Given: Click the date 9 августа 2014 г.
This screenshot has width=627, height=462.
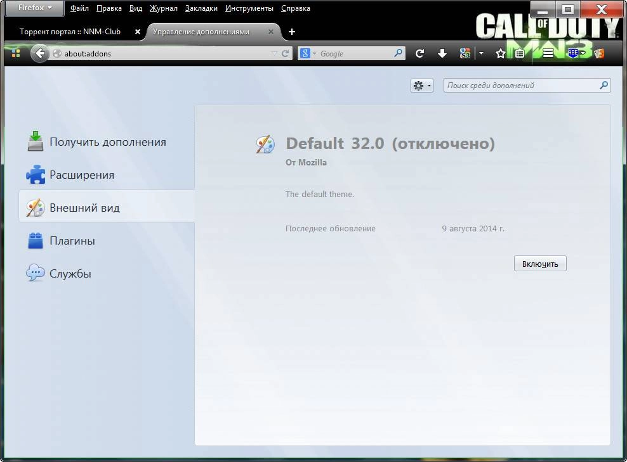Looking at the screenshot, I should [x=473, y=228].
